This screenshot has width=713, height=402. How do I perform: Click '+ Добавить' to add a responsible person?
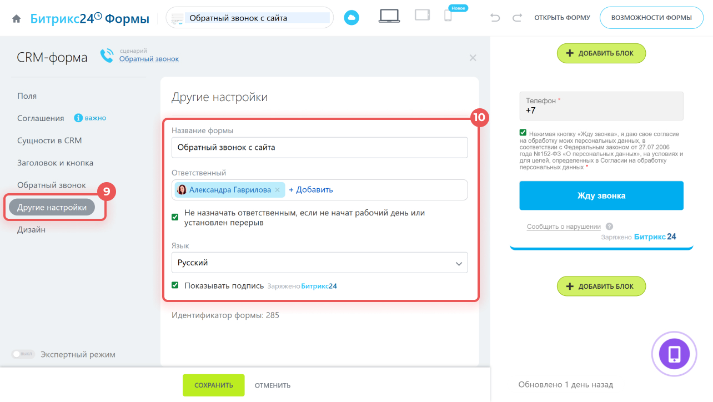[311, 190]
